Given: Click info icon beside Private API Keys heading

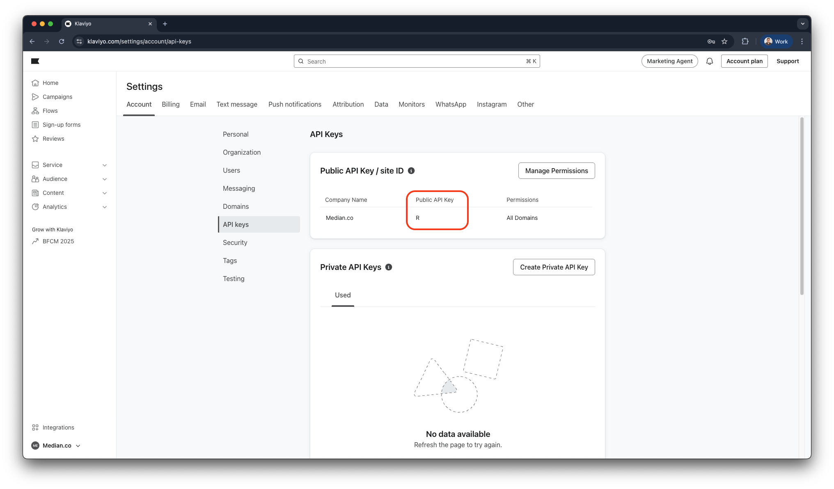Looking at the screenshot, I should coord(389,267).
